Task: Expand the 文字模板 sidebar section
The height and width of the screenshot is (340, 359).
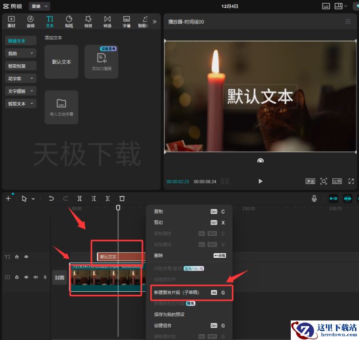Action: click(21, 91)
